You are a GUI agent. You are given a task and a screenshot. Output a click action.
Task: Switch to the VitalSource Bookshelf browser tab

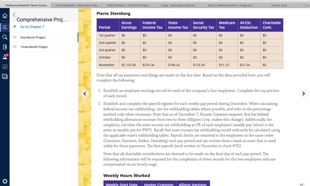pyautogui.click(x=26, y=5)
